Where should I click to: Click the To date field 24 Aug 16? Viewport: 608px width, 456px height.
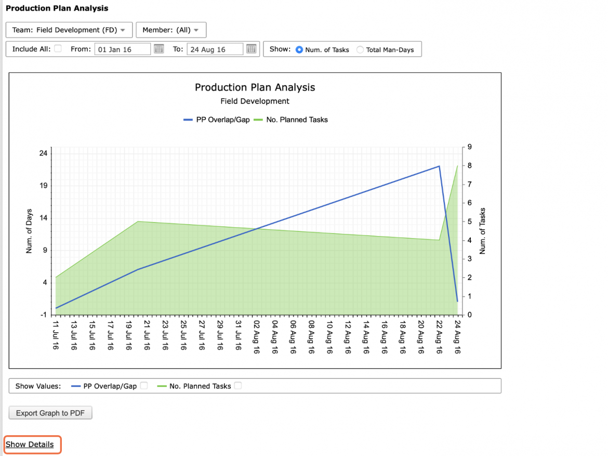point(215,49)
